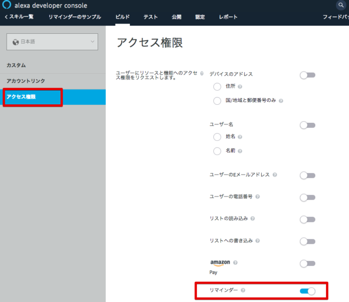The height and width of the screenshot is (302, 349).
Task: Enable ユーザーのEメールアドレス toggle
Action: pyautogui.click(x=308, y=175)
